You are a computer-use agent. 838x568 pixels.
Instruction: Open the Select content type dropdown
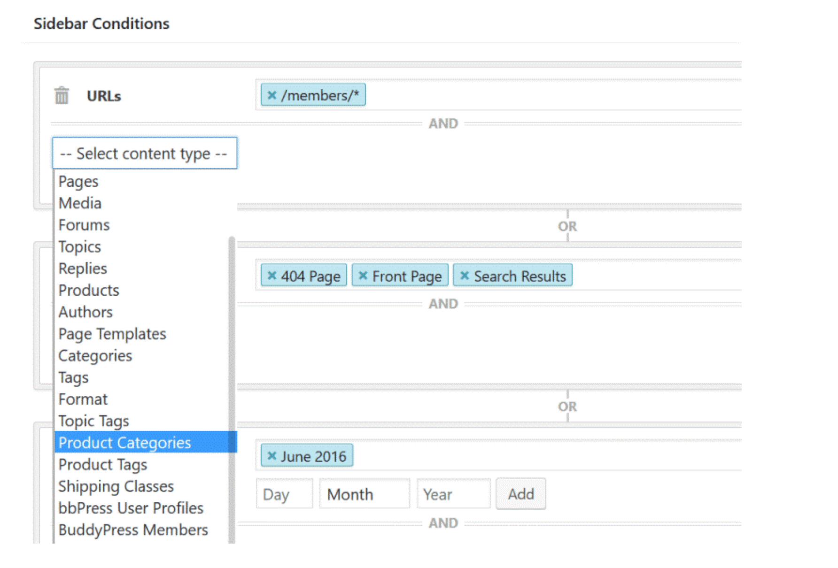coord(145,153)
